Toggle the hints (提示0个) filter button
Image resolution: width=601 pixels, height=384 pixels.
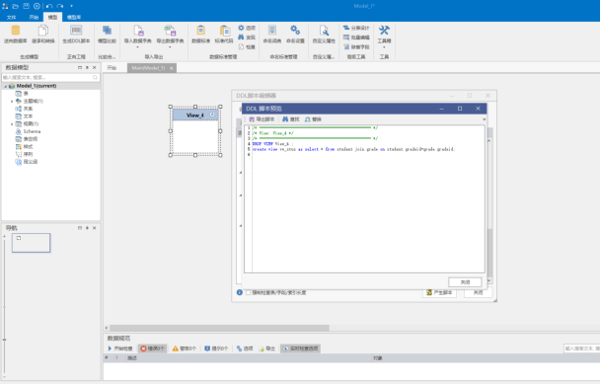point(216,348)
